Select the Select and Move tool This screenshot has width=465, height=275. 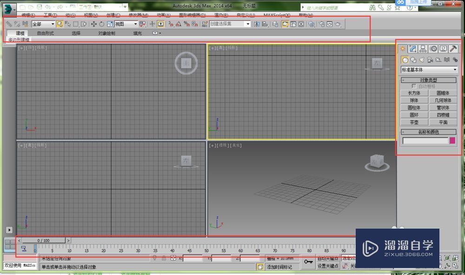click(94, 24)
